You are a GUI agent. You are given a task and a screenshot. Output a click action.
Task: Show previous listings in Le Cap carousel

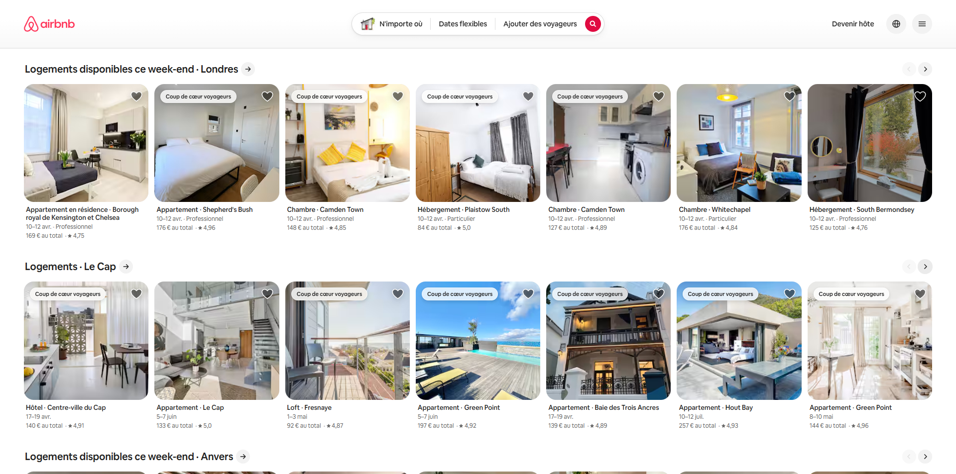point(909,267)
